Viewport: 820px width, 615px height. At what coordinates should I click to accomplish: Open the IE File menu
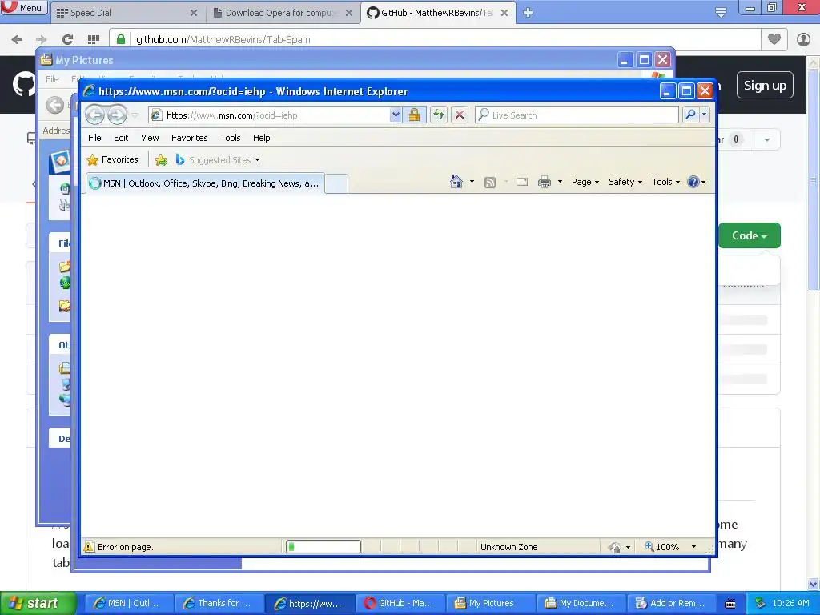click(x=94, y=138)
